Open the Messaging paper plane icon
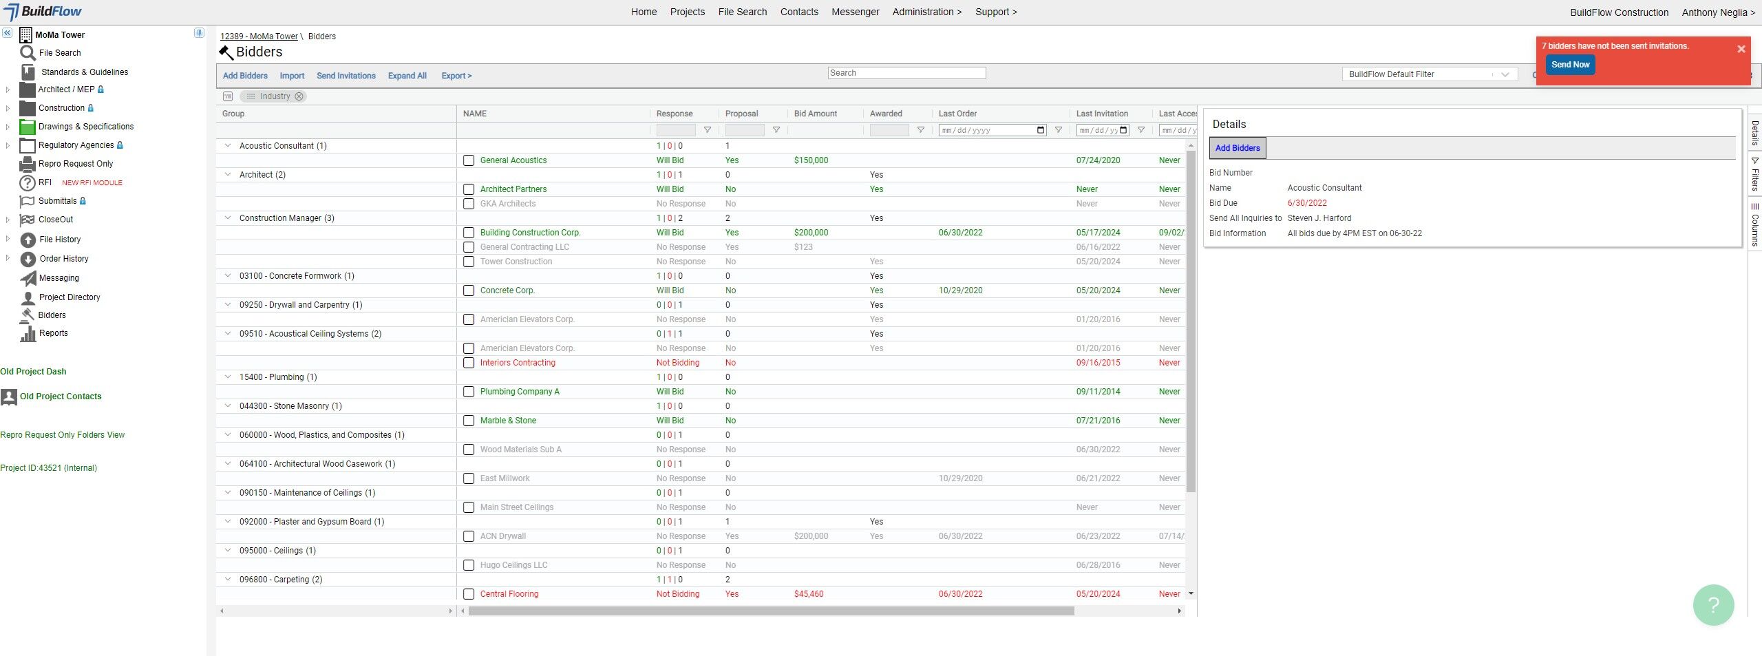The image size is (1762, 656). 28,278
